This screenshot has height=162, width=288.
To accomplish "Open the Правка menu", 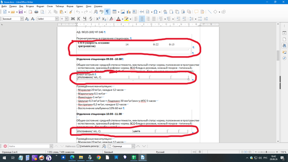I will (x=13, y=6).
